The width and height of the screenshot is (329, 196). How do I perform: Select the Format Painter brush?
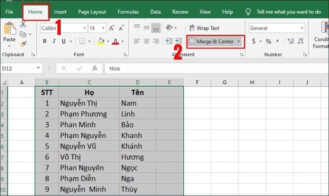coord(23,44)
